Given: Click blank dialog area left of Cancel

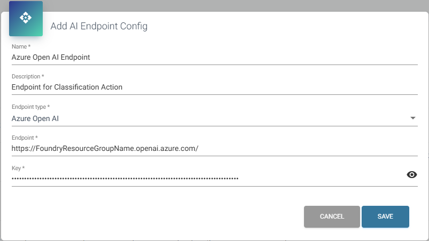Looking at the screenshot, I should pos(153,216).
